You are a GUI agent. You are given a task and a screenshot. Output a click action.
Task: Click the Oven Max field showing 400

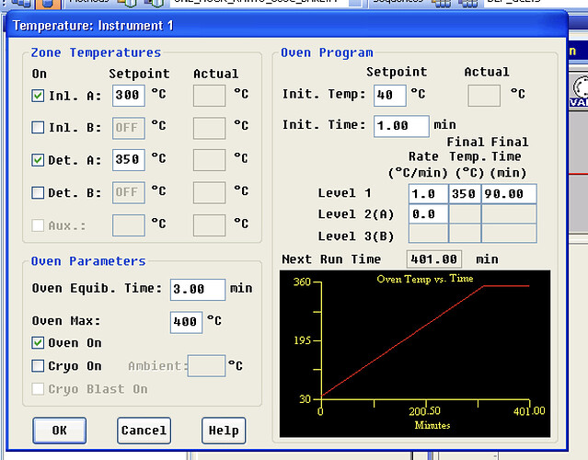(x=187, y=322)
